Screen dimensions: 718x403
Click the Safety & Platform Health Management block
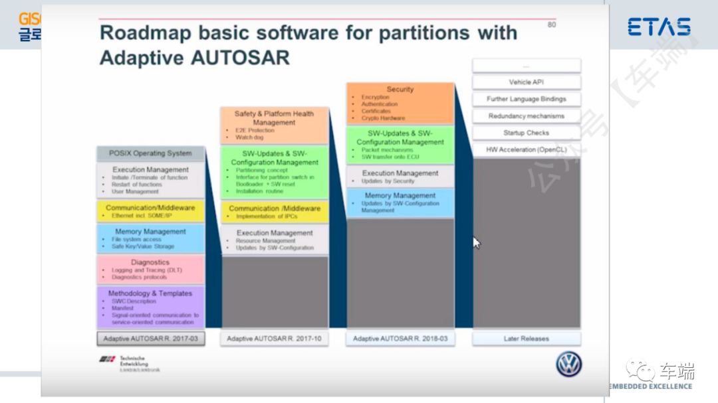click(275, 125)
